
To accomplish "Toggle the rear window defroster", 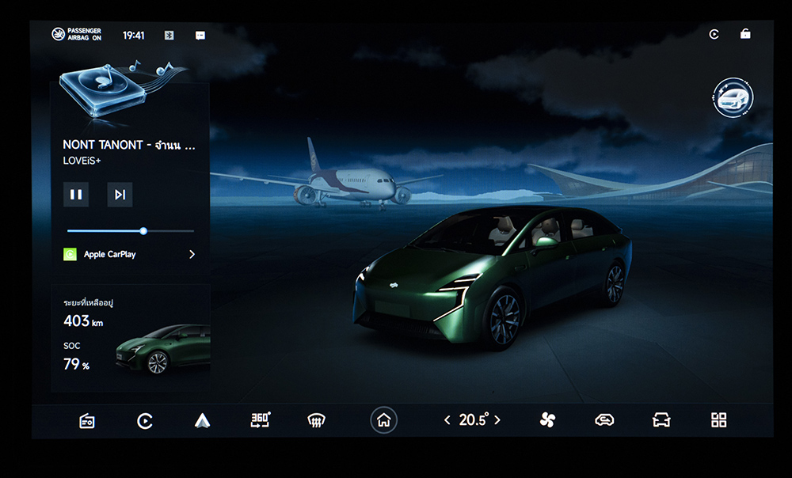I will tap(317, 421).
